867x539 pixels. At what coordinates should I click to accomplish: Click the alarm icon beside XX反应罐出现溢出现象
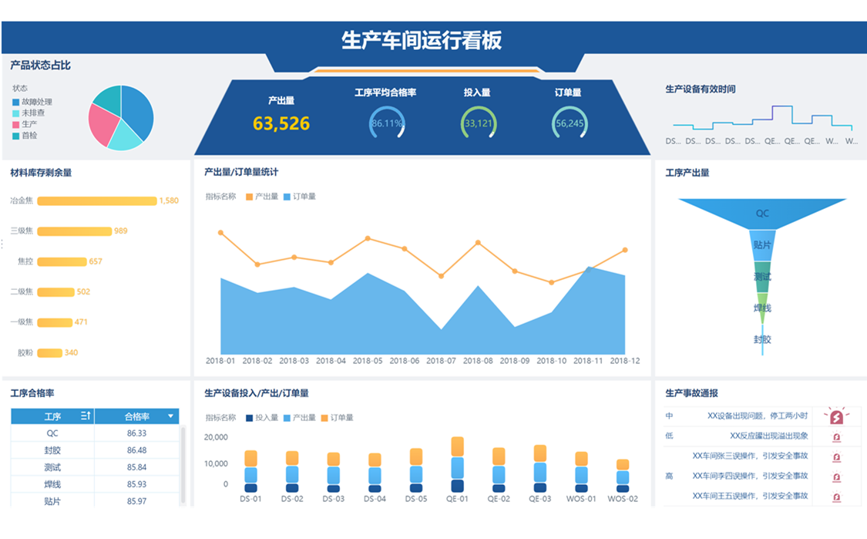click(x=836, y=436)
